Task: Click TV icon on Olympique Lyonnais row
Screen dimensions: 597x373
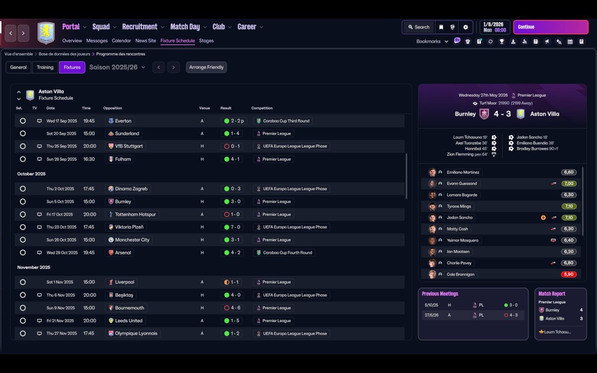Action: 39,333
